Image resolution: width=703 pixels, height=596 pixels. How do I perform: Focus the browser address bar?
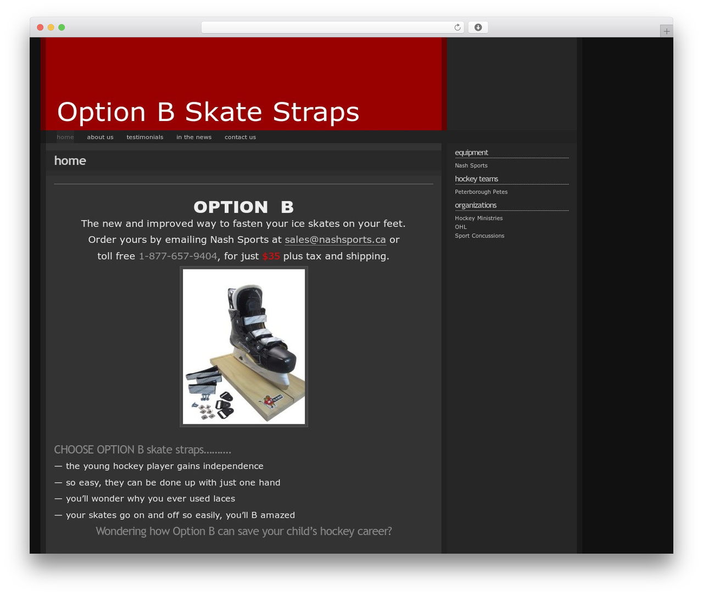tap(332, 27)
